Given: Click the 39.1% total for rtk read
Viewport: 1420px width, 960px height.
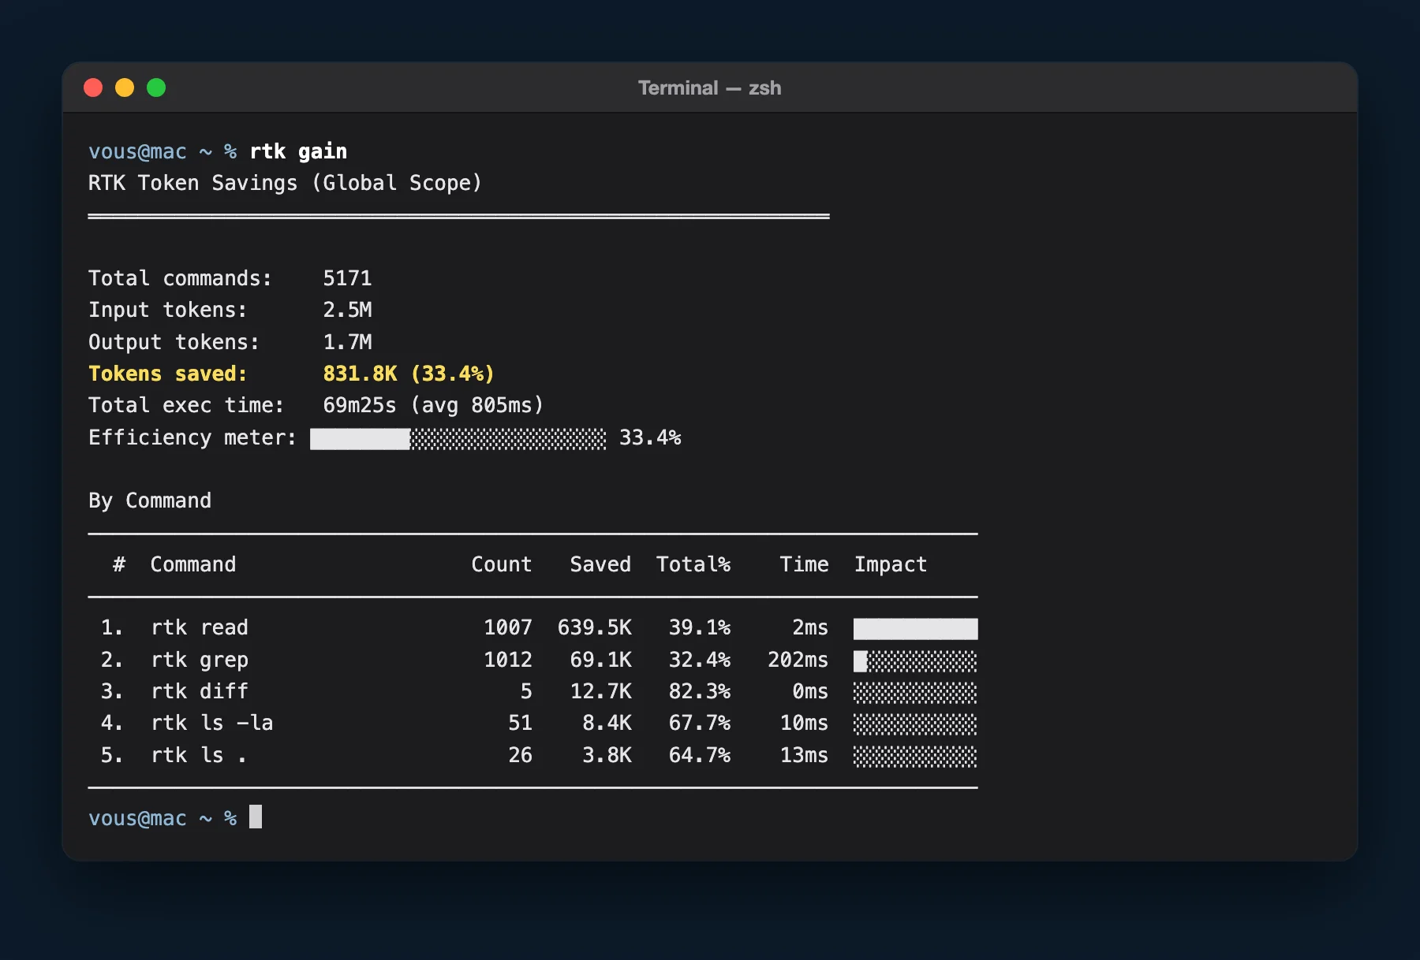Looking at the screenshot, I should (700, 627).
